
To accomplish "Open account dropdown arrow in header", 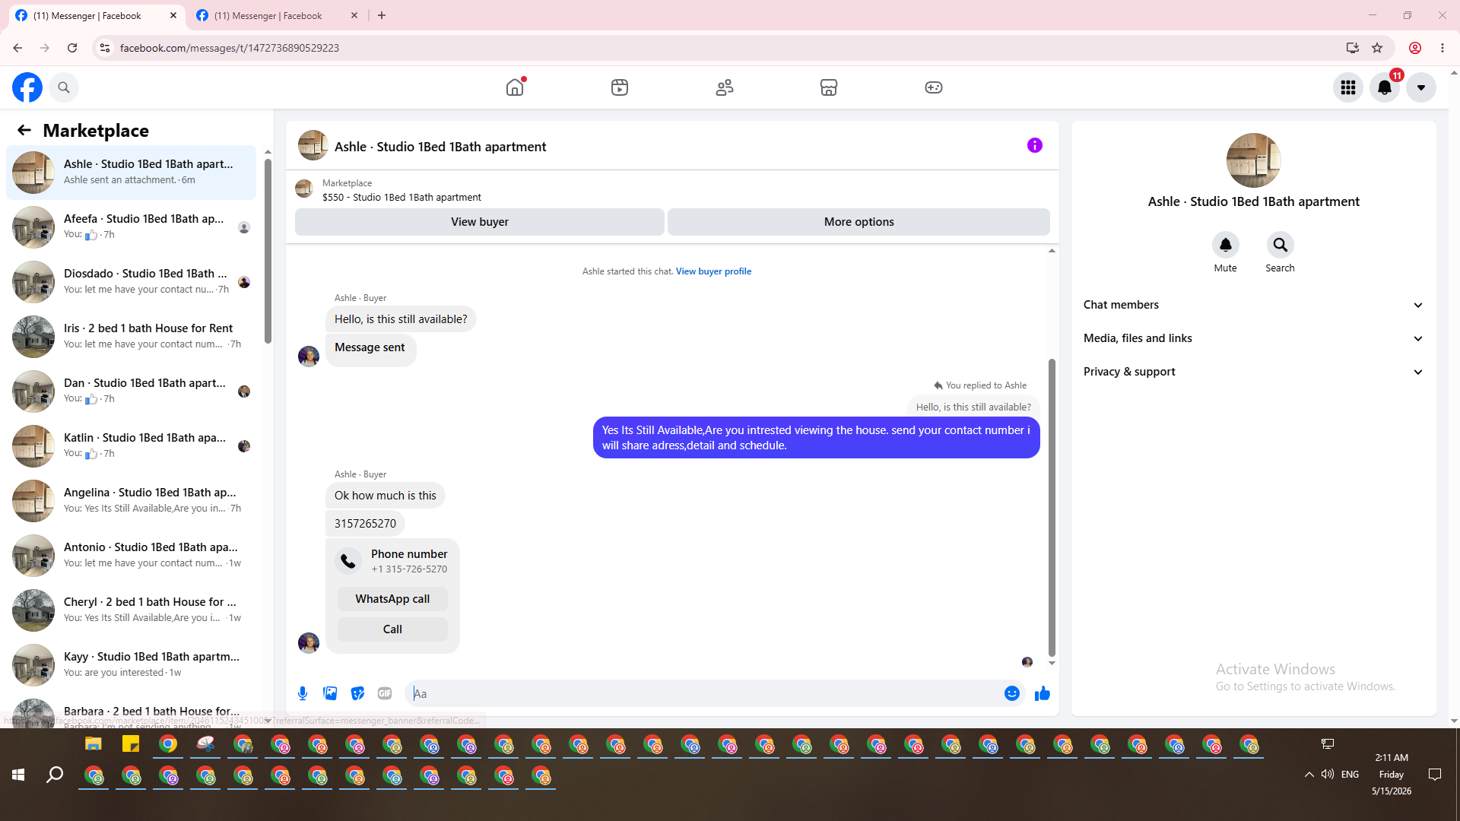I will pos(1421,87).
